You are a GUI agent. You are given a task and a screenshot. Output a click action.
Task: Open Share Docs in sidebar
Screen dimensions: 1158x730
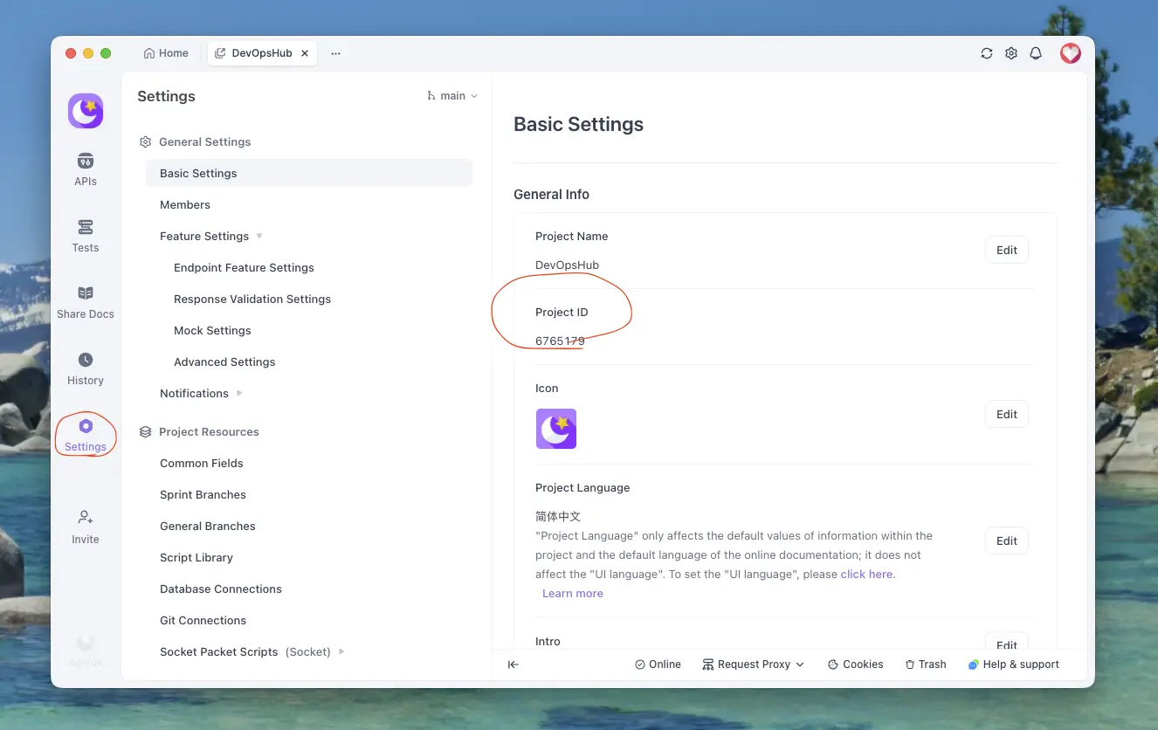pos(86,302)
